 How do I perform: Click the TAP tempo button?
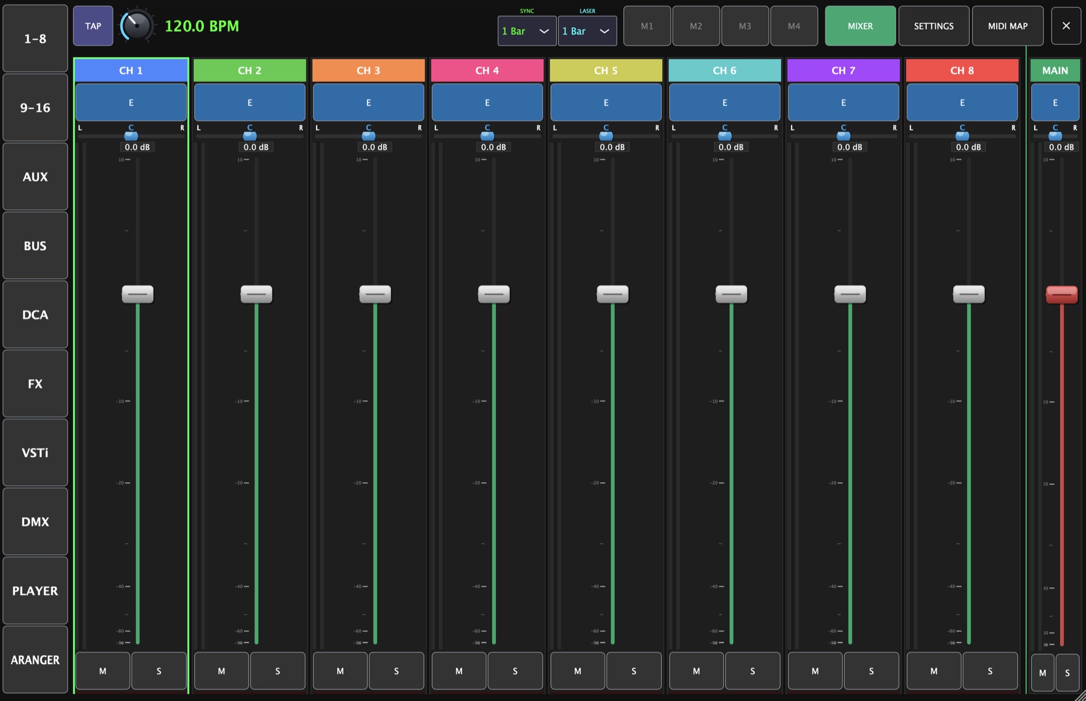point(93,26)
